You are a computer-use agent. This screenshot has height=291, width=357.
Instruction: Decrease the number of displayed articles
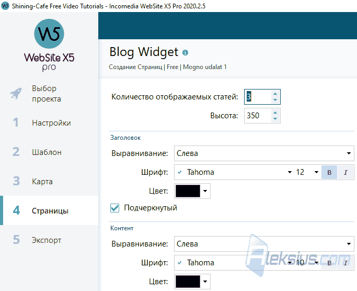275,100
